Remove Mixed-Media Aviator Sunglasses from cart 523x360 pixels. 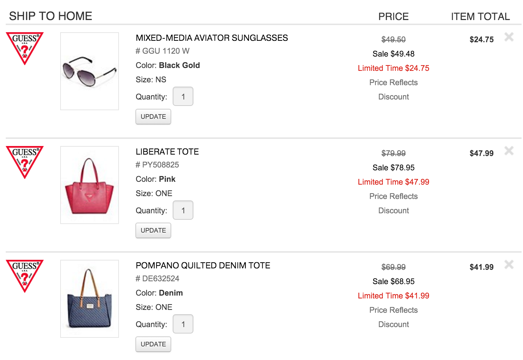coord(509,37)
